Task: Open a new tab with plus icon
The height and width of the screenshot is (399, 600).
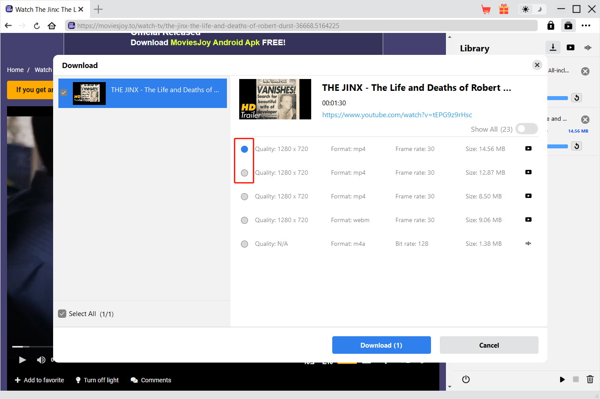Action: point(98,9)
